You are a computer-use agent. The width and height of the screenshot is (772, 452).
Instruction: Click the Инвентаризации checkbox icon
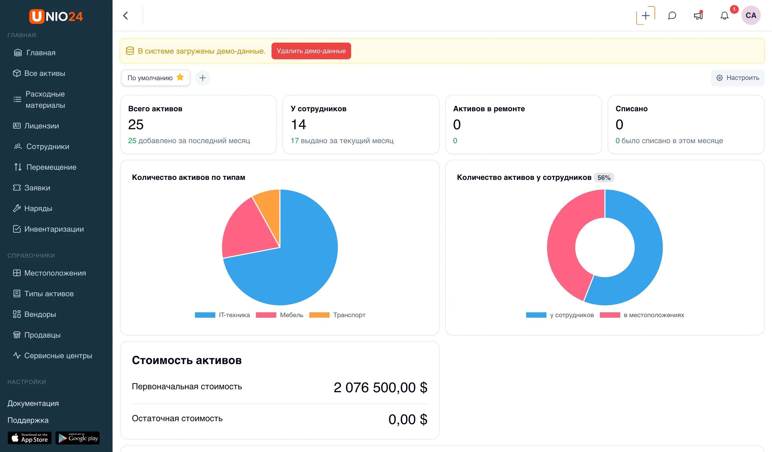tap(17, 229)
